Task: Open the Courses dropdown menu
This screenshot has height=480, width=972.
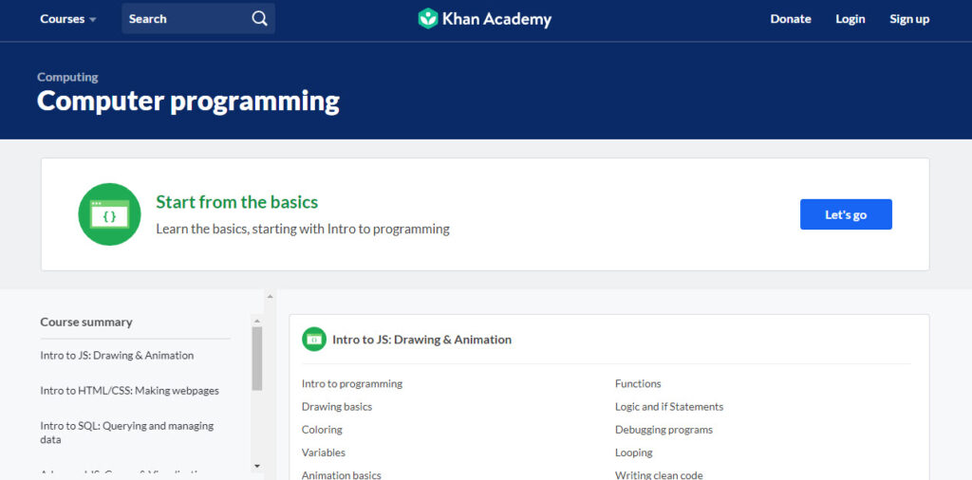Action: (68, 19)
